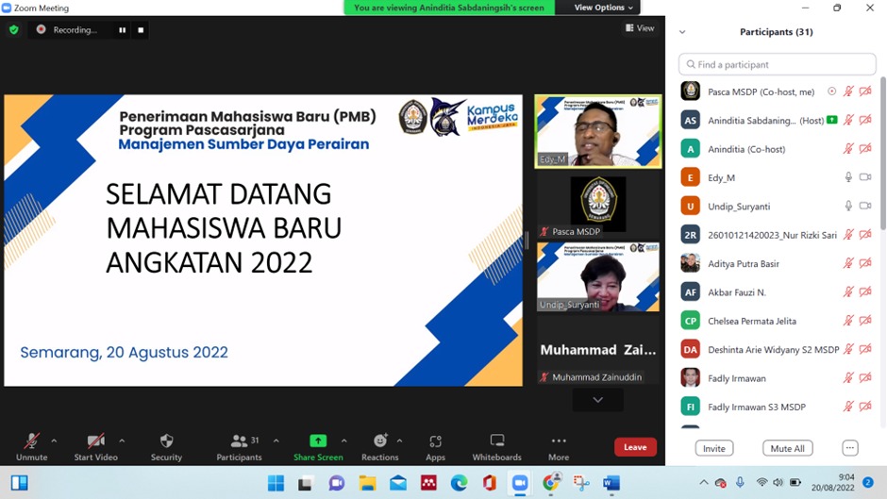This screenshot has width=887, height=499.
Task: Toggle the Participants panel button
Action: [x=240, y=446]
